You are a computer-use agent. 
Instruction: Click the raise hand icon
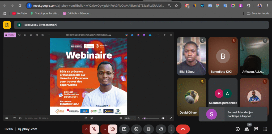pos(161,129)
